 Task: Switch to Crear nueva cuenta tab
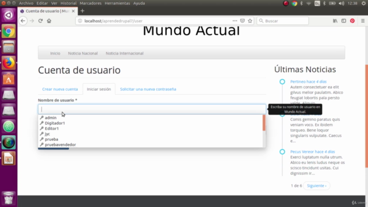point(60,89)
